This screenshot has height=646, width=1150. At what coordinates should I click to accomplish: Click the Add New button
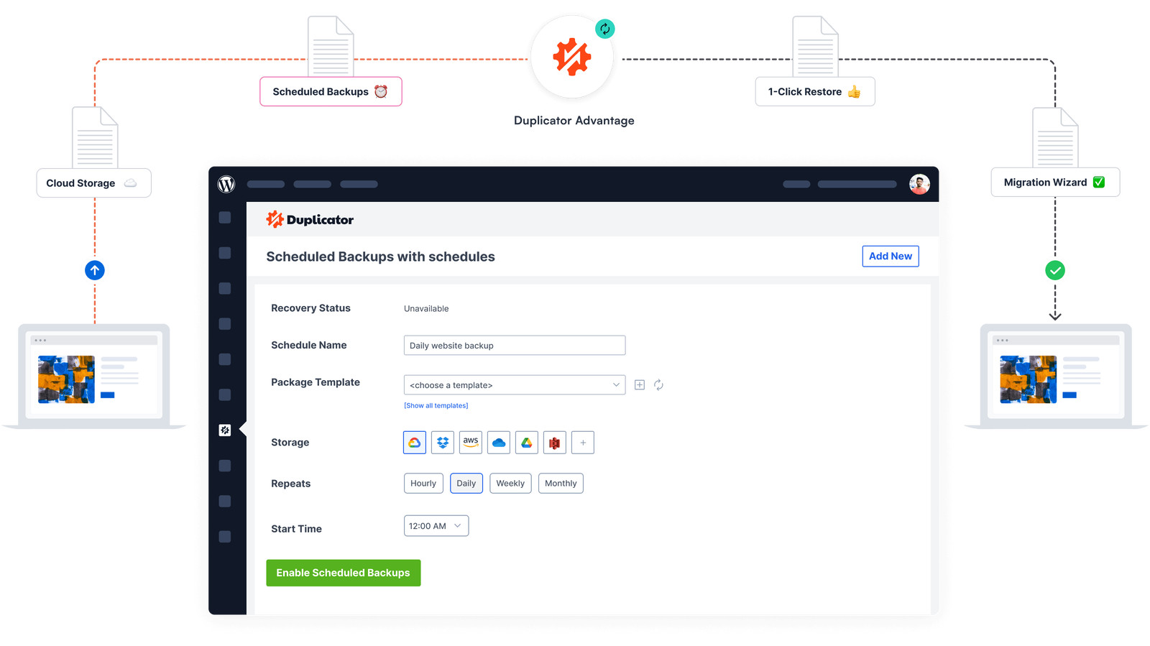891,257
